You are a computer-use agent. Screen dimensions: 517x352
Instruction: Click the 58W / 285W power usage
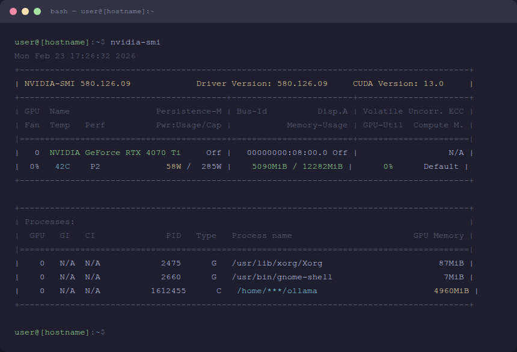click(194, 167)
